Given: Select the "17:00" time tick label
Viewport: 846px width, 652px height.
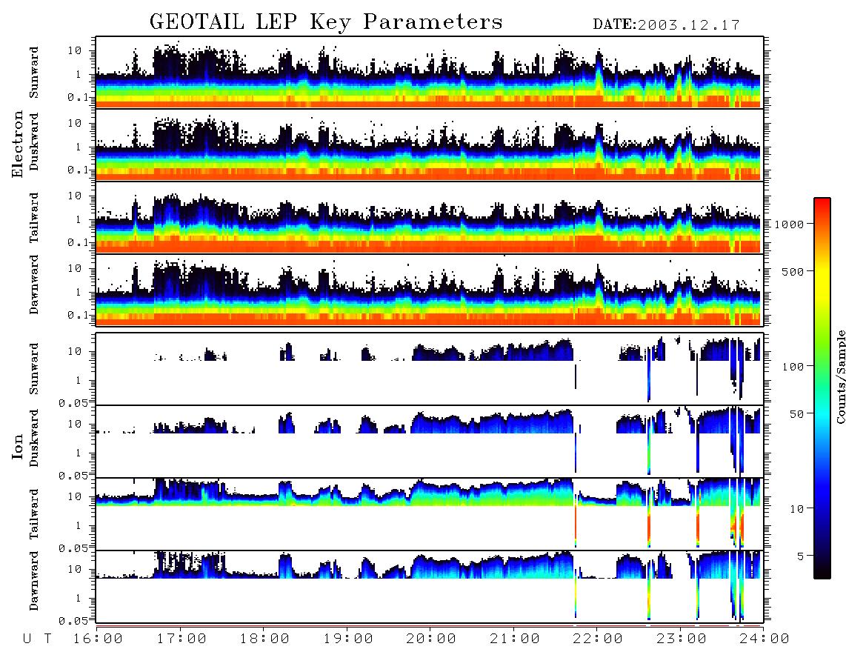Looking at the screenshot, I should pos(181,639).
